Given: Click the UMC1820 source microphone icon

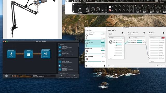Looking at the screenshot, I should pos(111,42).
